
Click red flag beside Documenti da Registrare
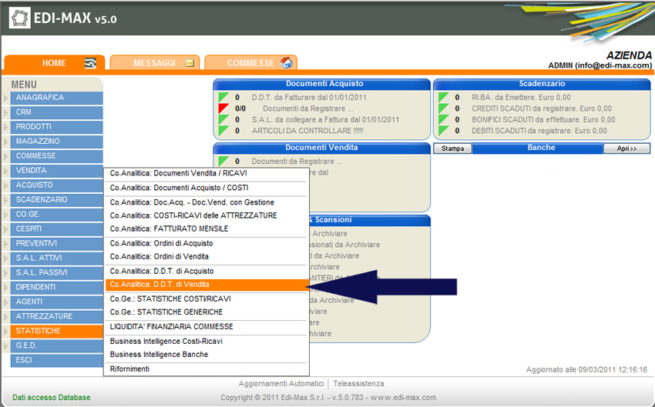224,108
